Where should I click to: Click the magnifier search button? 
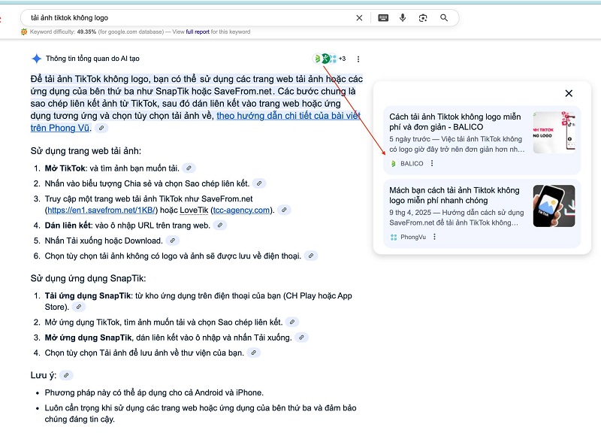(444, 18)
